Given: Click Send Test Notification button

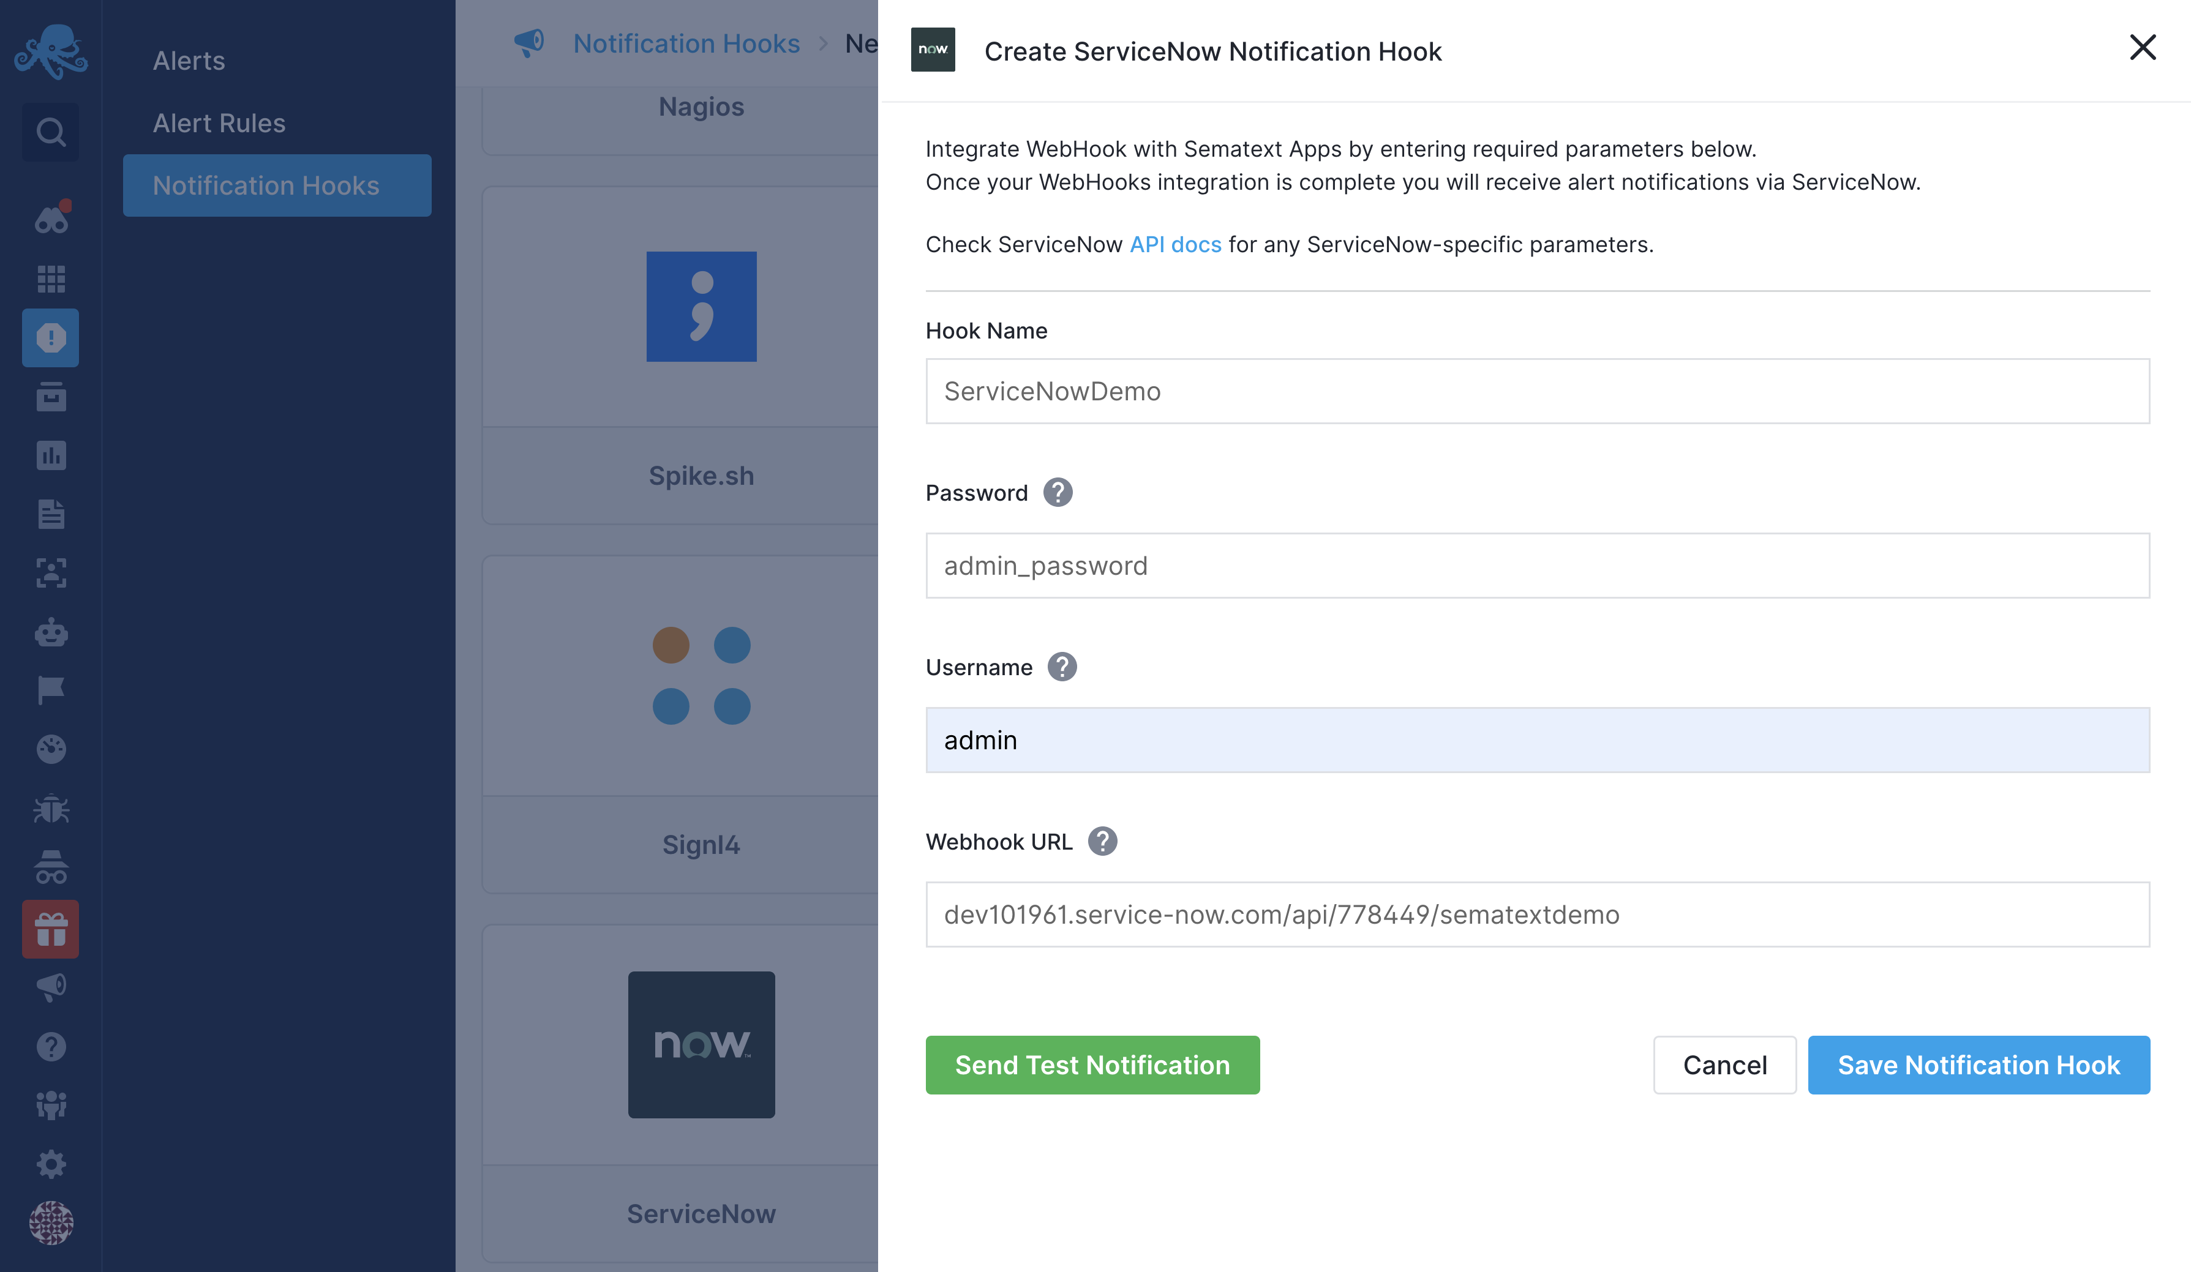Looking at the screenshot, I should coord(1092,1065).
